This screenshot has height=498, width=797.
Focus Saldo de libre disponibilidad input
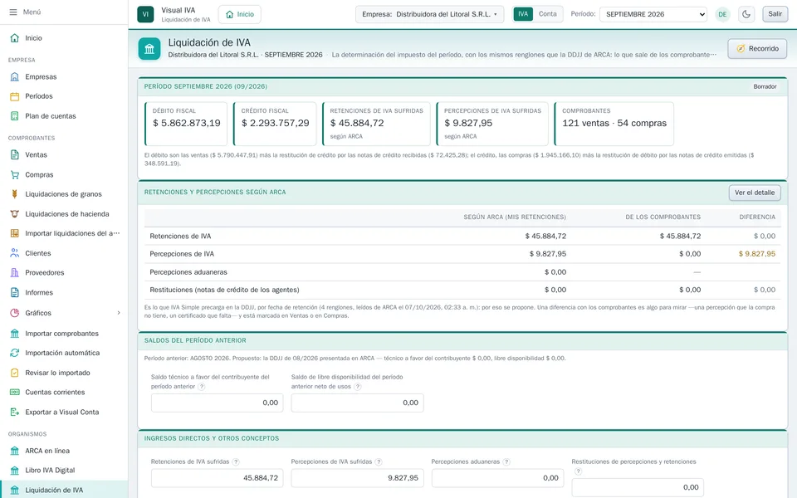click(357, 403)
